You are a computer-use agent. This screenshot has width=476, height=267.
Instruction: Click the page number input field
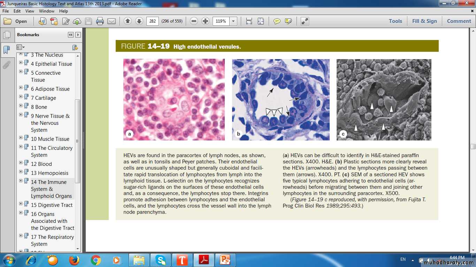pos(152,21)
